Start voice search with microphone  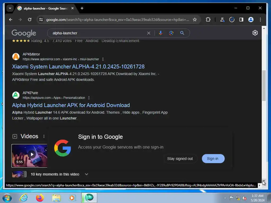[161, 33]
